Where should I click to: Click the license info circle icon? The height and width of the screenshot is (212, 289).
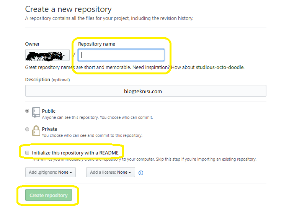click(141, 173)
